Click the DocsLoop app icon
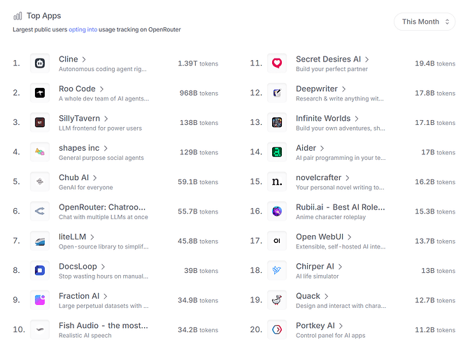Viewport: 470px width, 349px height. point(40,270)
